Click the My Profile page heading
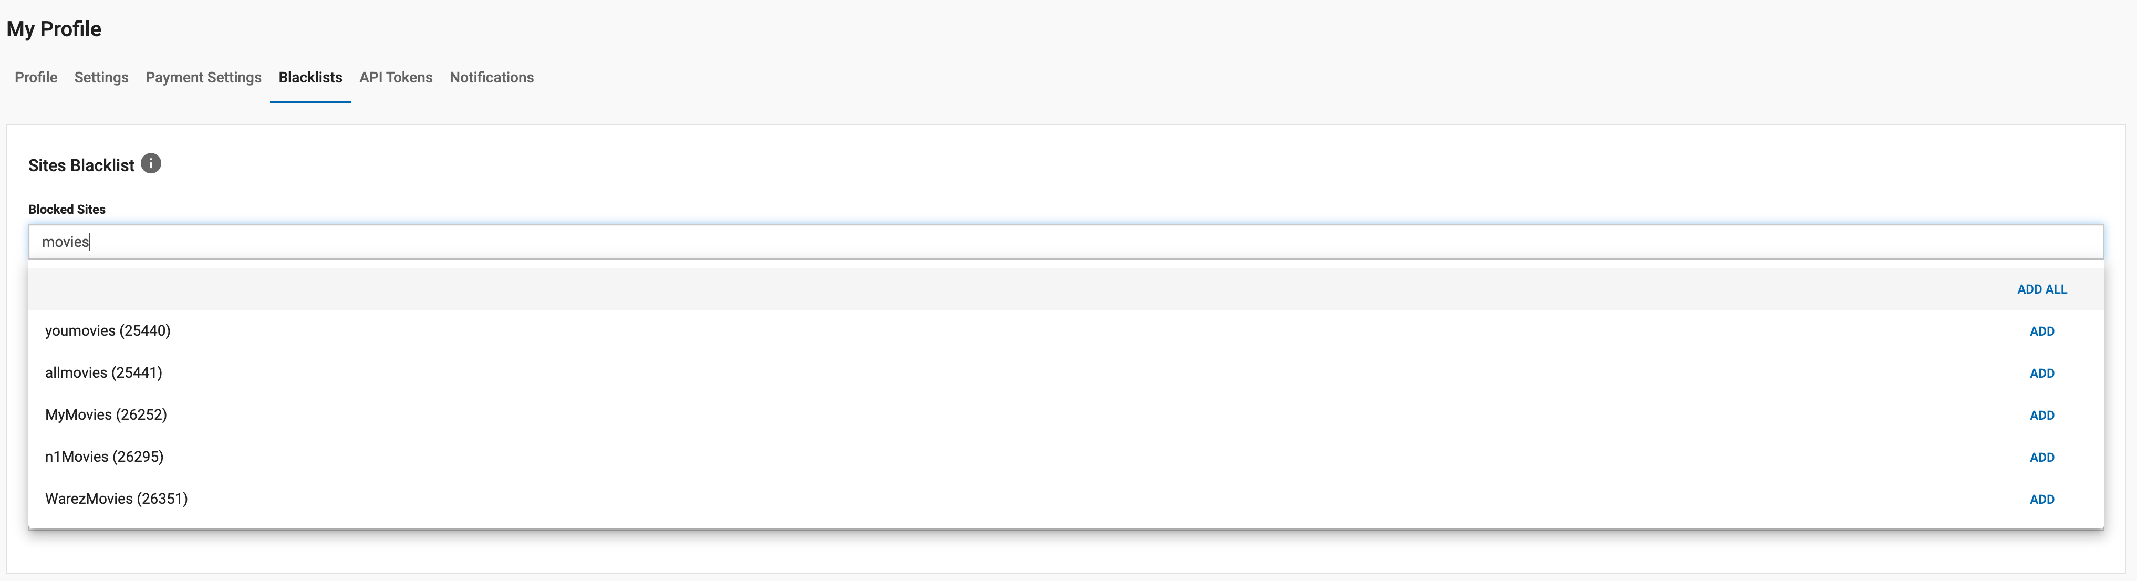2137x581 pixels. tap(54, 29)
